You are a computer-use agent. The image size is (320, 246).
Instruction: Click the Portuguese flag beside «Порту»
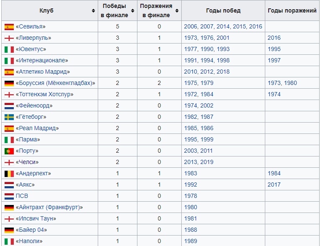coord(9,151)
